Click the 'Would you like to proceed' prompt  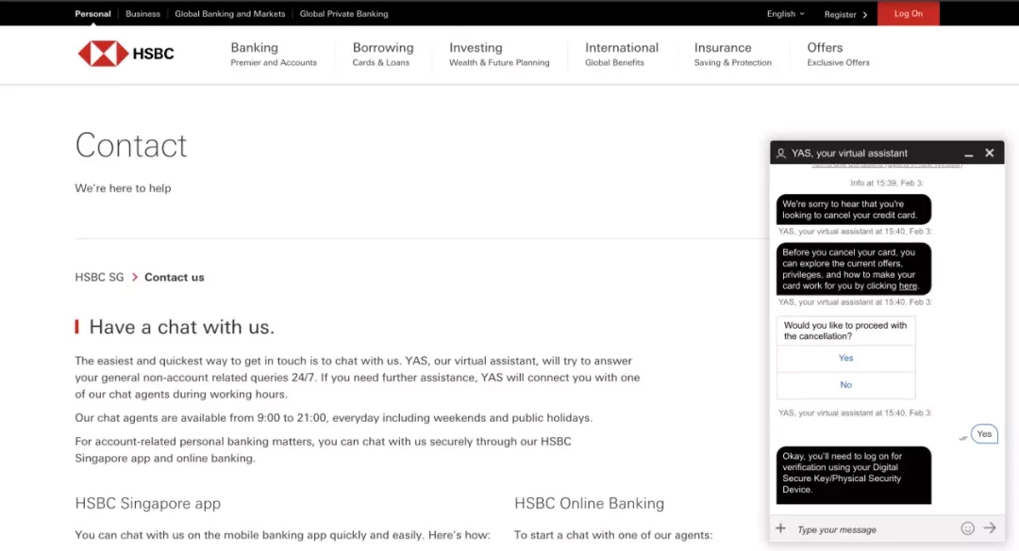coord(845,331)
